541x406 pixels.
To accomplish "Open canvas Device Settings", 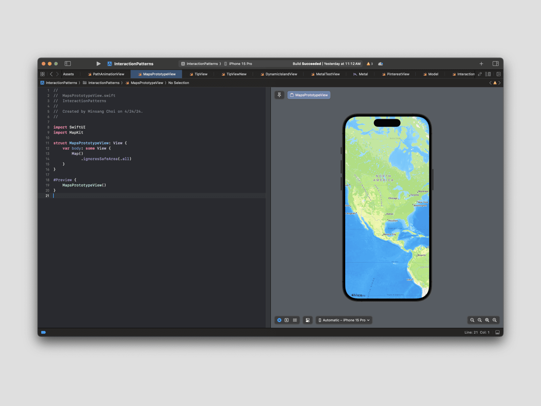I will click(308, 320).
